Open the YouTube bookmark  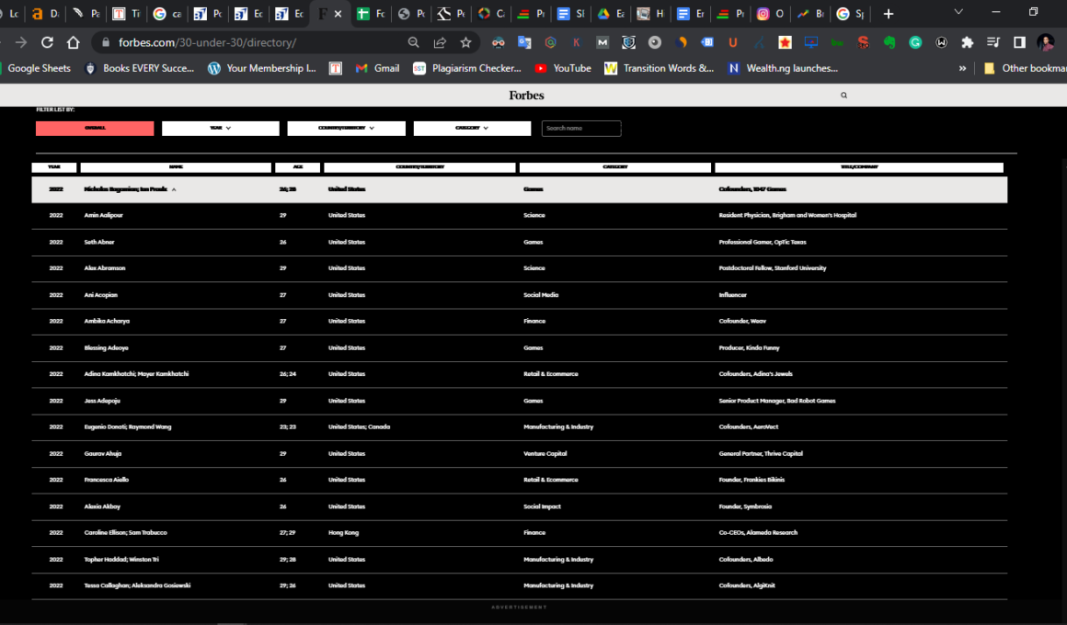562,68
